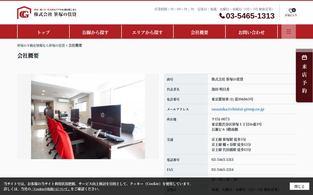Viewport: 313px width, 195px height.
Task: Click FAX value 03-5465-1314
Action: pos(223,170)
